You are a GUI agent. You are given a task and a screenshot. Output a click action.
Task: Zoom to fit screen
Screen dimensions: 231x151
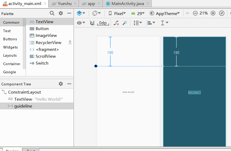[x=222, y=13]
